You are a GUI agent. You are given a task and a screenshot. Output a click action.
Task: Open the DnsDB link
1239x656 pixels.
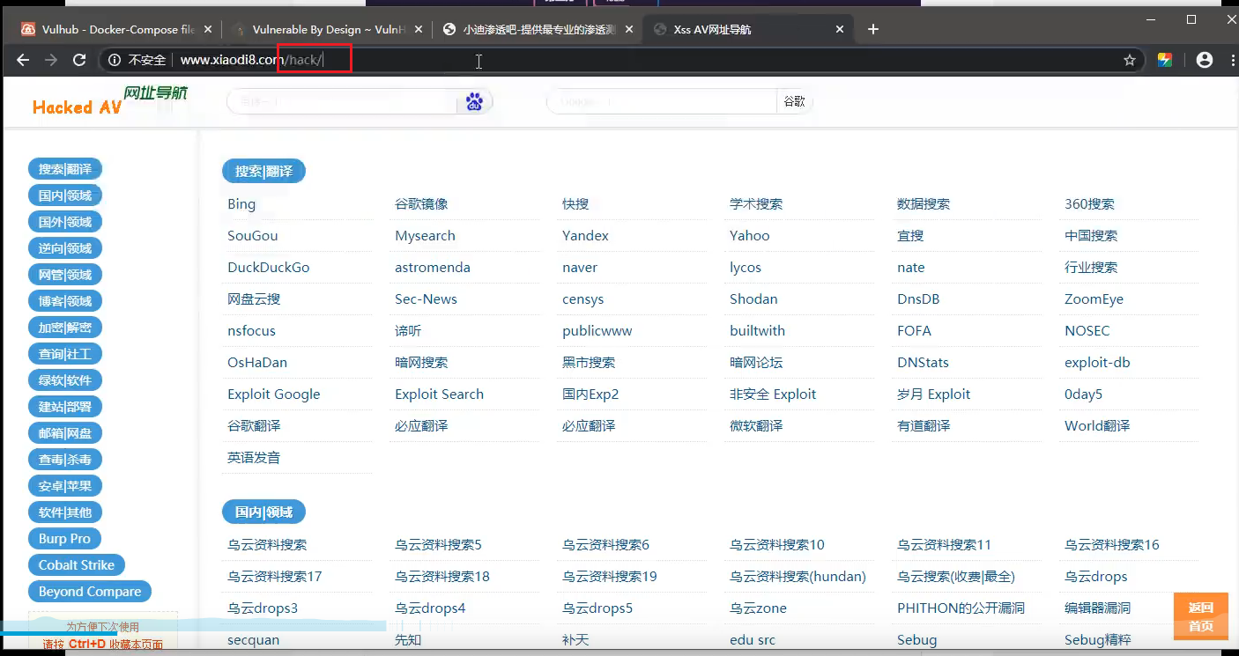[918, 299]
